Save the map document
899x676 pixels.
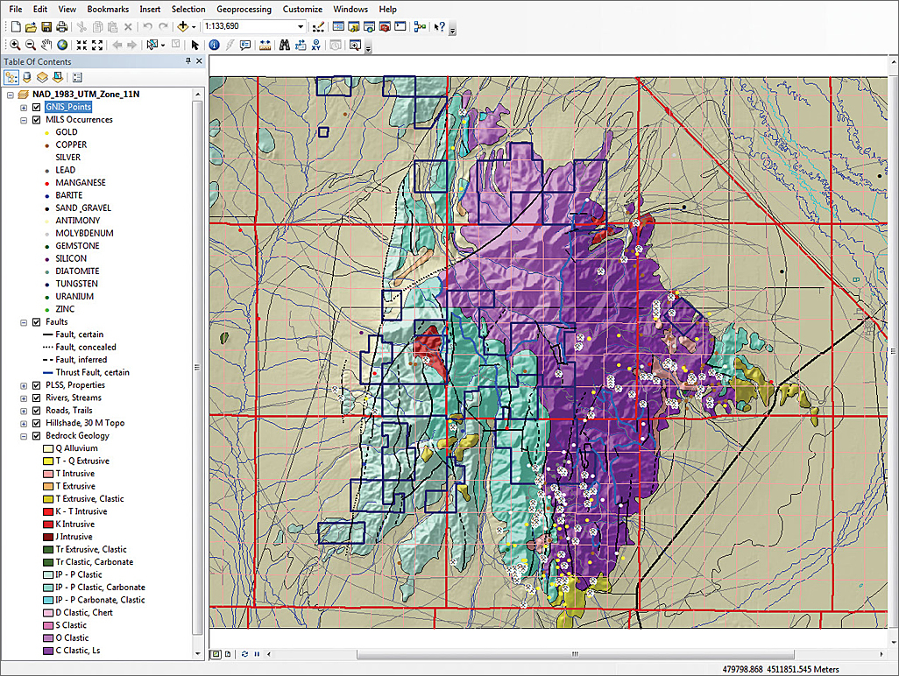[x=46, y=27]
